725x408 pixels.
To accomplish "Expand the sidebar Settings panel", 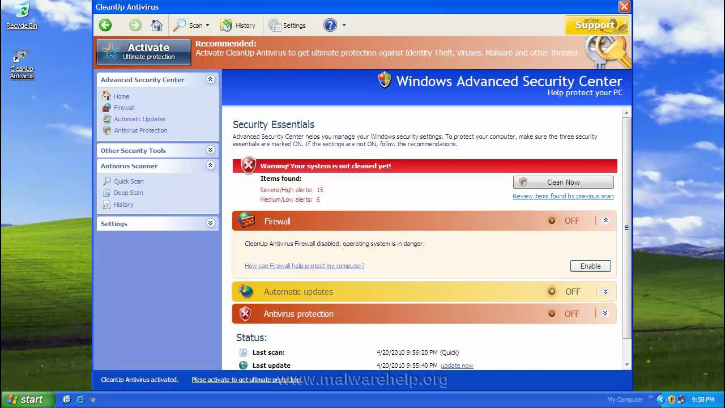I will [210, 223].
